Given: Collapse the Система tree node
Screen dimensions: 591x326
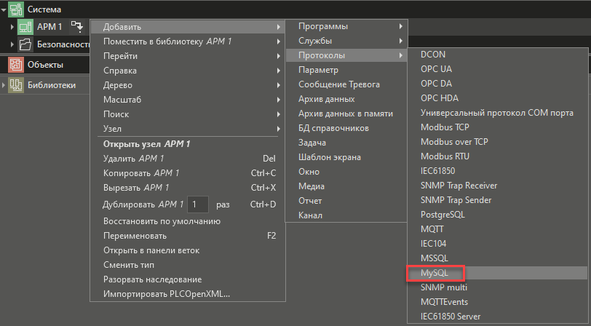Looking at the screenshot, I should pos(4,9).
